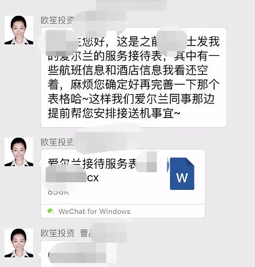255x267 pixels.
Task: Click the line 些航班信息和酒店信息我看还空
Action: pyautogui.click(x=128, y=70)
